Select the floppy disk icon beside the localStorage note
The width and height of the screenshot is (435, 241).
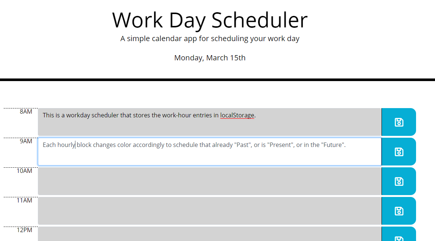[x=399, y=122]
